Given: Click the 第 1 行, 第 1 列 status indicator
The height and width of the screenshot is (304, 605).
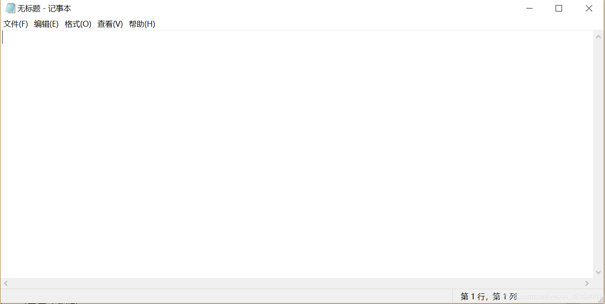Looking at the screenshot, I should coord(489,296).
